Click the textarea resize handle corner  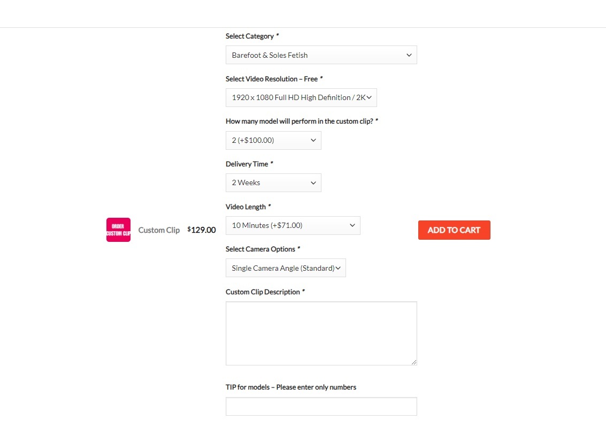[x=414, y=362]
